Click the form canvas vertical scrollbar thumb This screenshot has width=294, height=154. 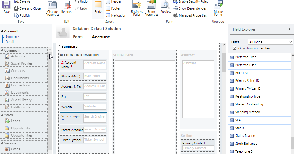(x=224, y=62)
